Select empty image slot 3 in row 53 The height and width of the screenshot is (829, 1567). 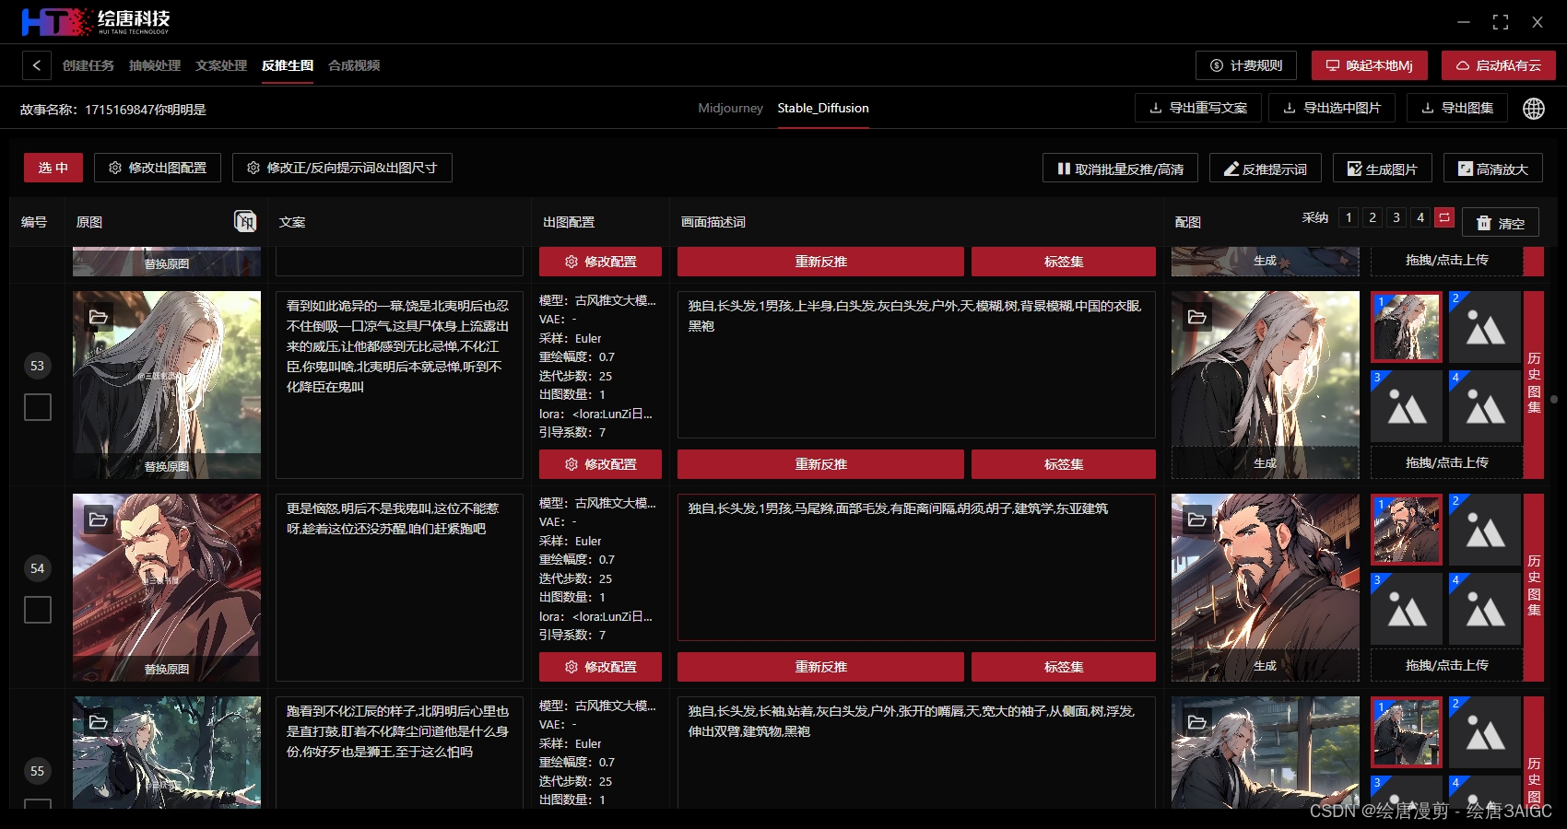pos(1407,406)
